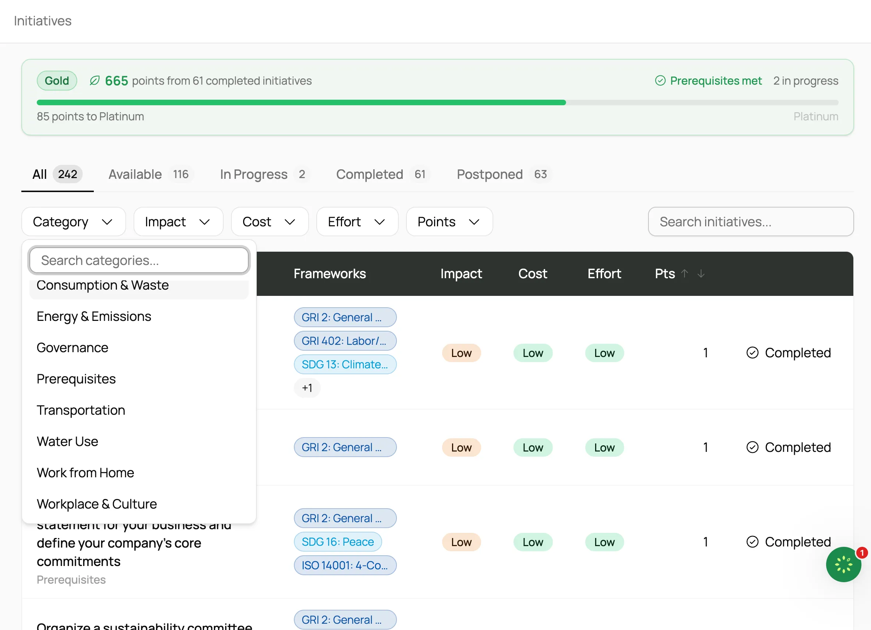This screenshot has height=630, width=871.
Task: Select Water Use category
Action: tap(139, 441)
